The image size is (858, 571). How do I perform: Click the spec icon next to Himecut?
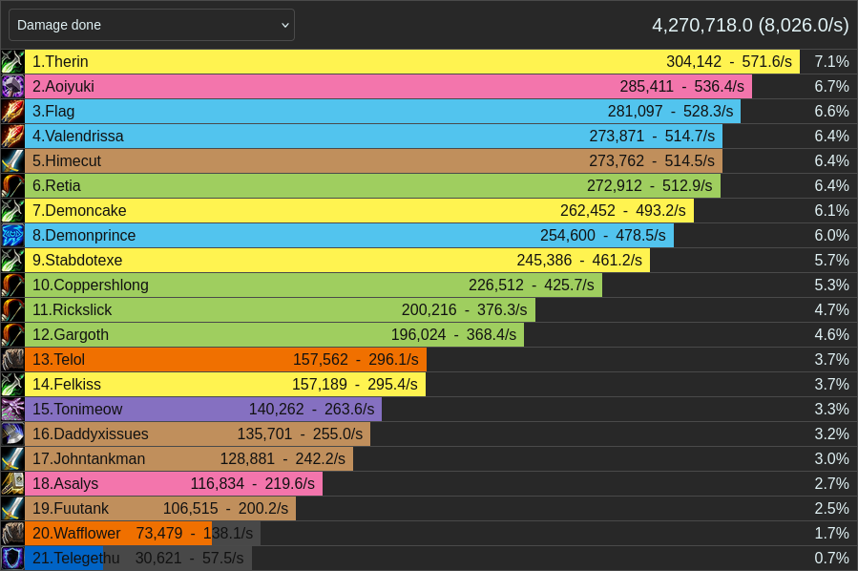tap(12, 161)
